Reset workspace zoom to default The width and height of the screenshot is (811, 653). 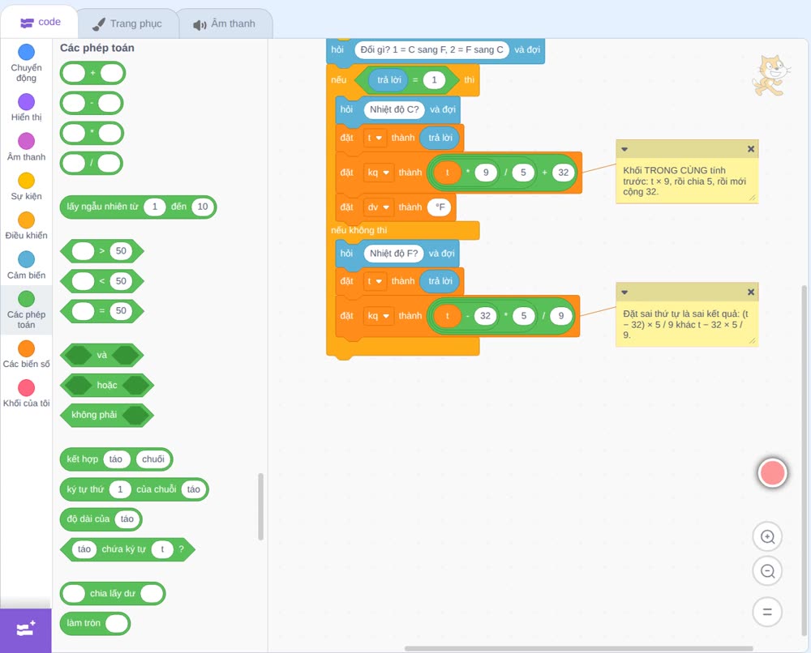[x=767, y=612]
